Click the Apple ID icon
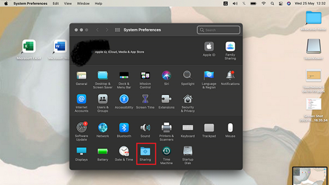329x185 pixels. [209, 46]
